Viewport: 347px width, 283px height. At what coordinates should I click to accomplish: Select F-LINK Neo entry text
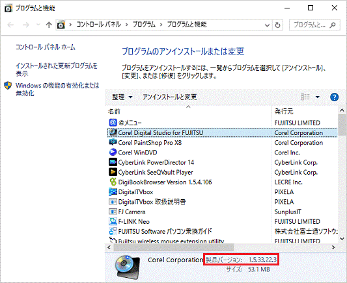coord(134,222)
